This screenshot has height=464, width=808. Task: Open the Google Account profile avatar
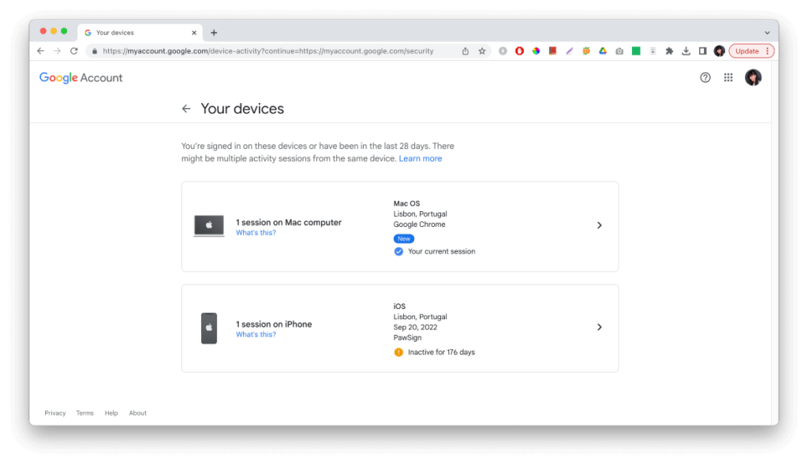click(754, 77)
